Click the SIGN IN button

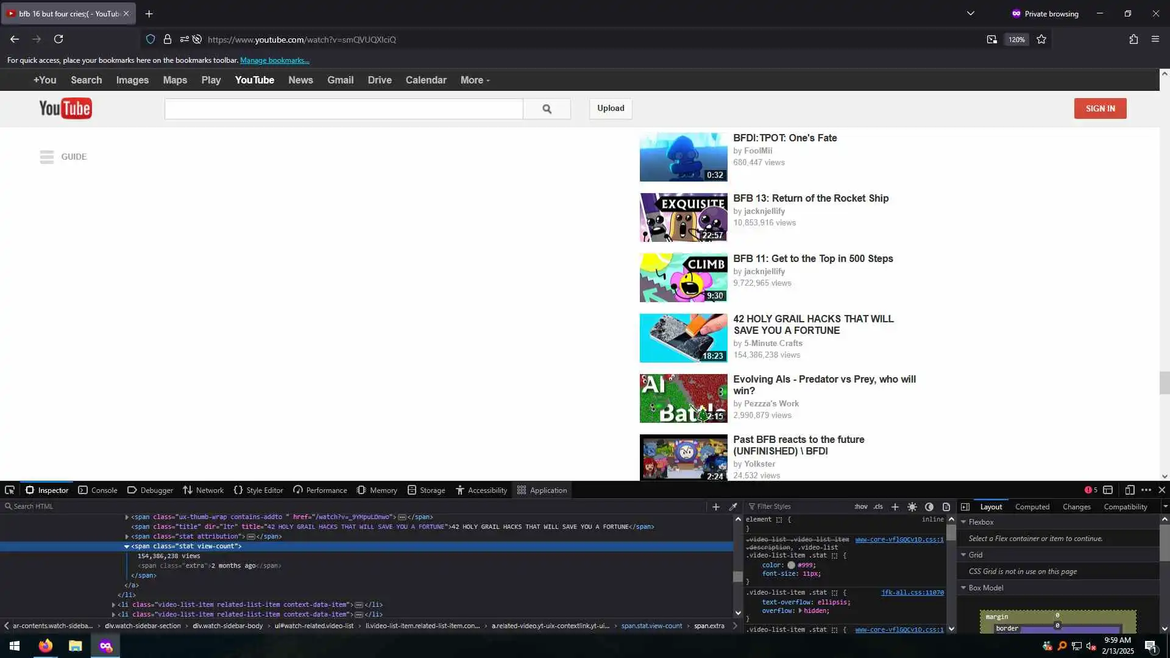[1100, 108]
